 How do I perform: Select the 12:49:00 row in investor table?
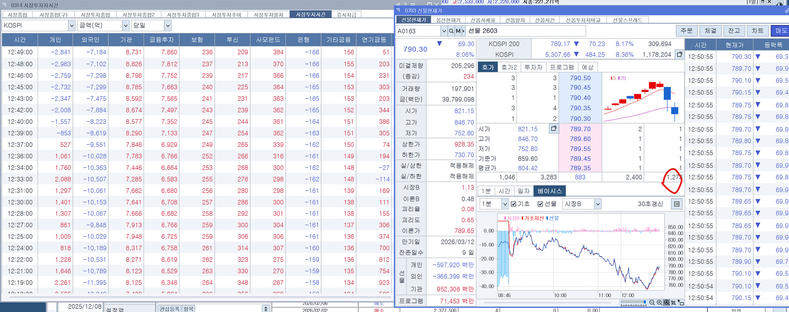(197, 52)
